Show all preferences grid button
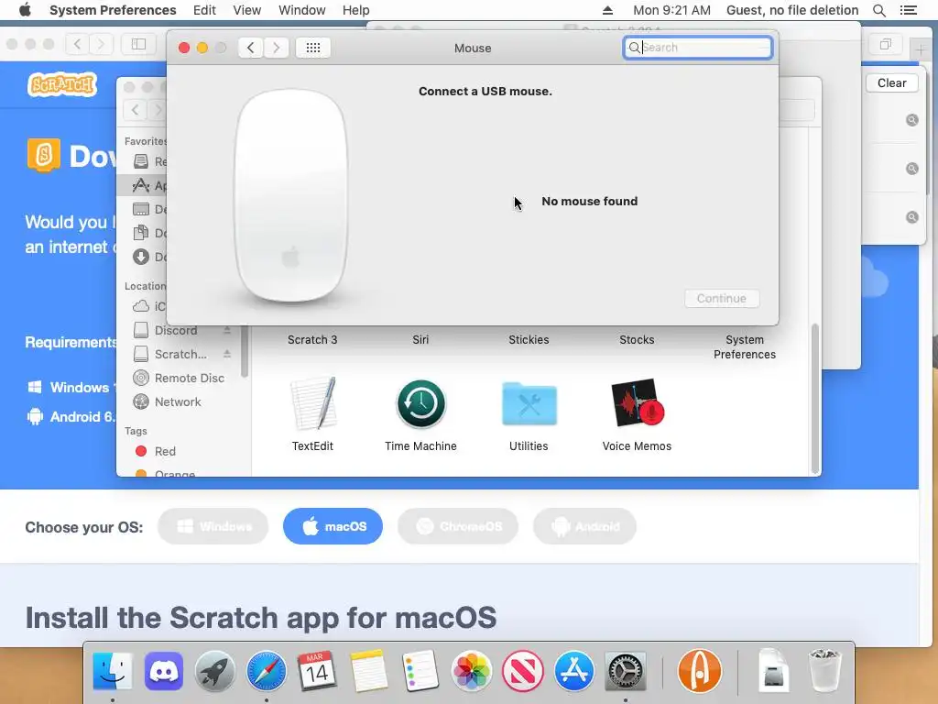 pyautogui.click(x=313, y=48)
